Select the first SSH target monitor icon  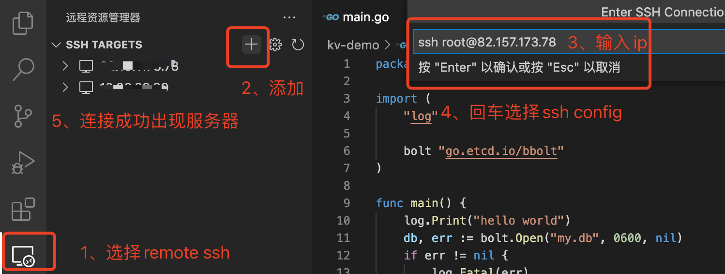coord(86,66)
